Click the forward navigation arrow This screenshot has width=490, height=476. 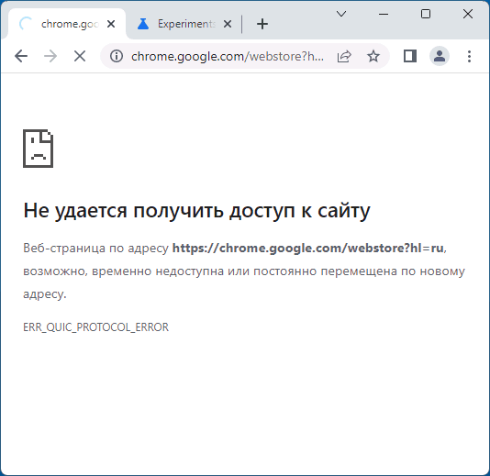point(50,57)
